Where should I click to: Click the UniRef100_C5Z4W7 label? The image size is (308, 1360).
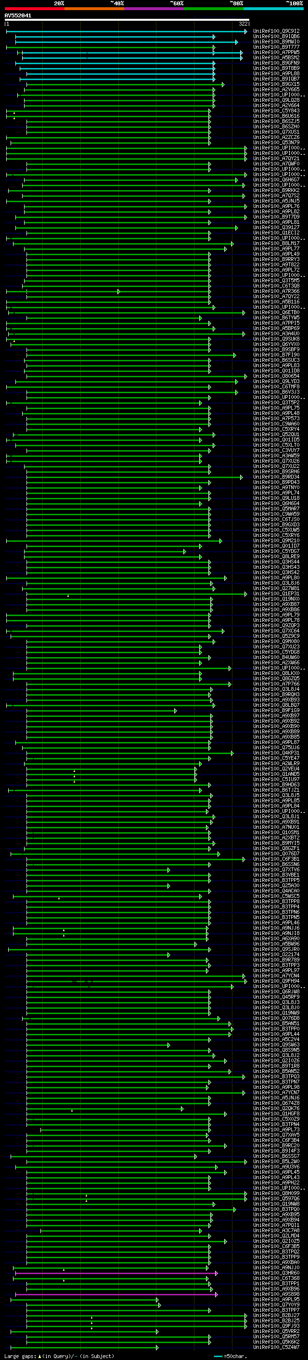(x=276, y=1347)
